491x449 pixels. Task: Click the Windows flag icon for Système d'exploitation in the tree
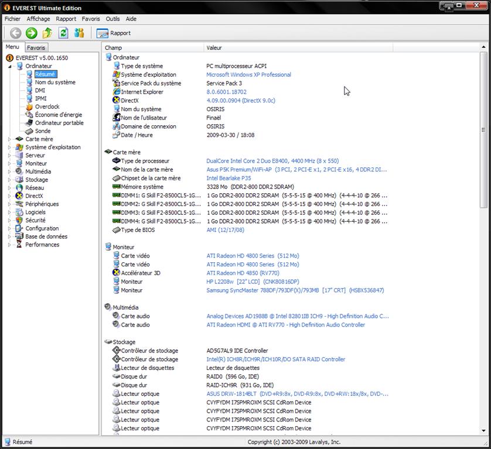click(19, 147)
